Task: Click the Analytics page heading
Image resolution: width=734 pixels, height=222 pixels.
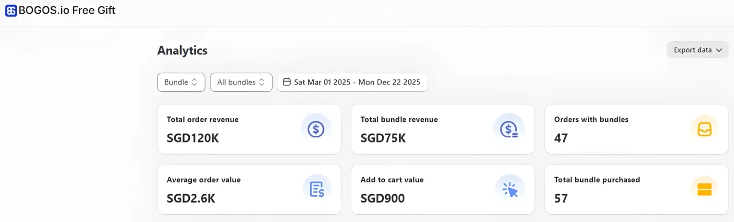Action: point(182,50)
